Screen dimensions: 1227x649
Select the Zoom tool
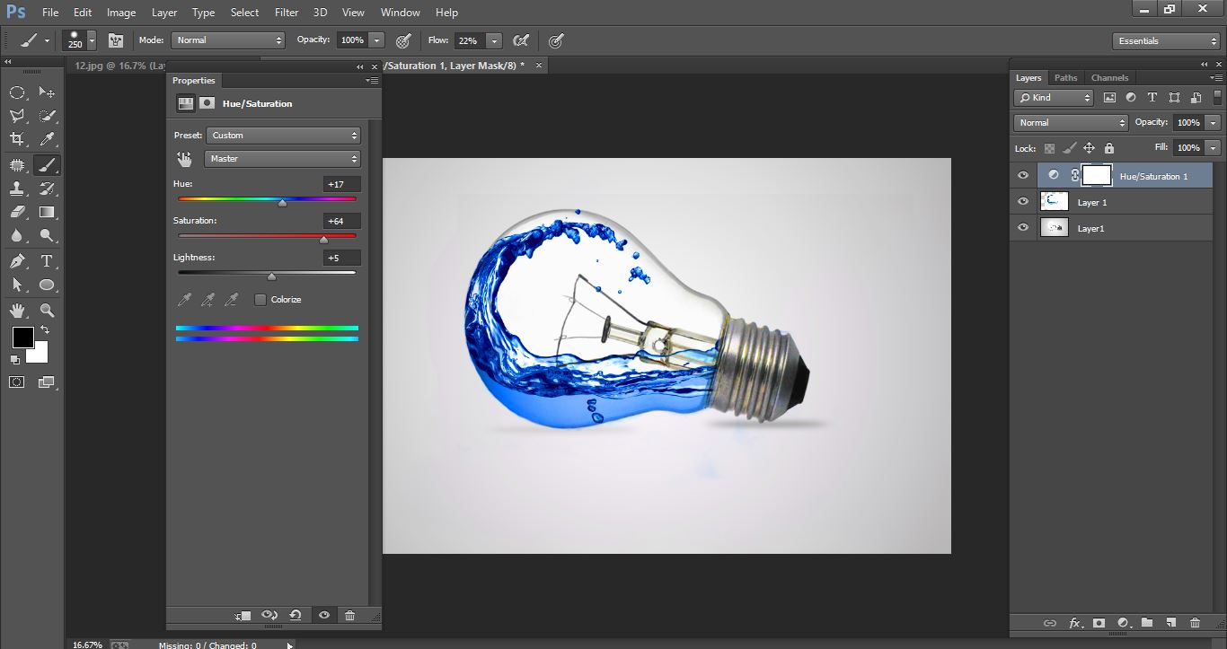click(x=47, y=311)
